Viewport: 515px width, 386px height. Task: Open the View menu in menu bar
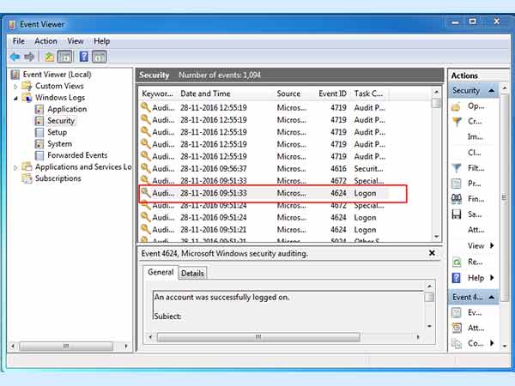pyautogui.click(x=76, y=41)
